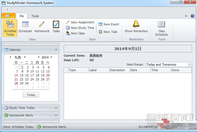Click Homework Alerts in the status bar
197x132 pixels.
52,127
